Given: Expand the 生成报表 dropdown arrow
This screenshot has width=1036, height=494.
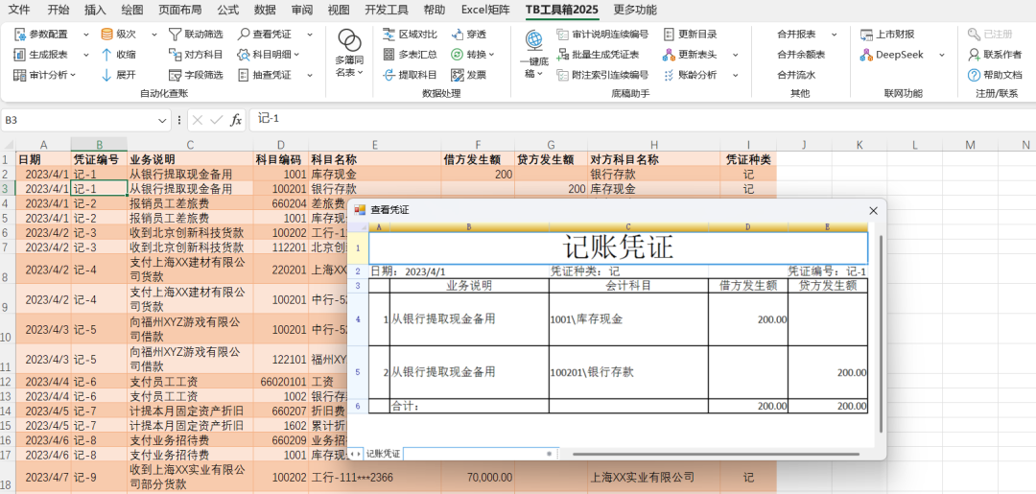Looking at the screenshot, I should 86,55.
